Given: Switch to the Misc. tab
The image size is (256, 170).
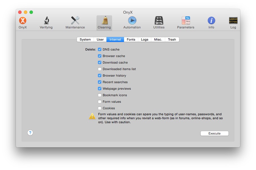Looking at the screenshot, I should (158, 39).
